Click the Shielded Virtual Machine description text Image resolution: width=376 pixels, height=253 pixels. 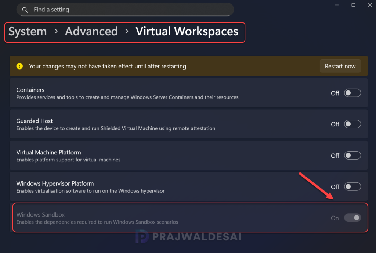[x=116, y=128]
